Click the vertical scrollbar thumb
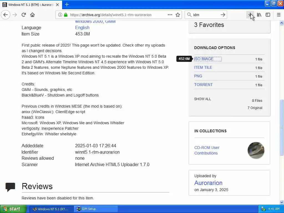This screenshot has width=284, height=213. point(282,127)
